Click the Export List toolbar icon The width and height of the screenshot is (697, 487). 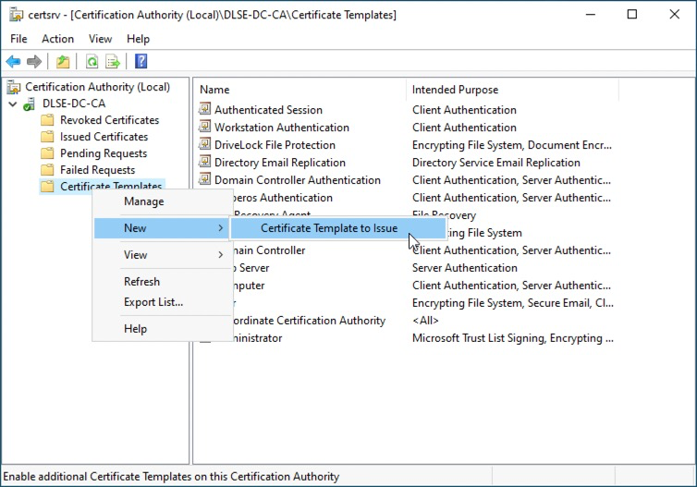(x=113, y=62)
